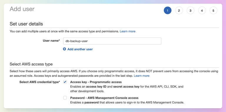Click Access key - Programmatic access label text
The height and width of the screenshot is (112, 226).
tap(96, 82)
